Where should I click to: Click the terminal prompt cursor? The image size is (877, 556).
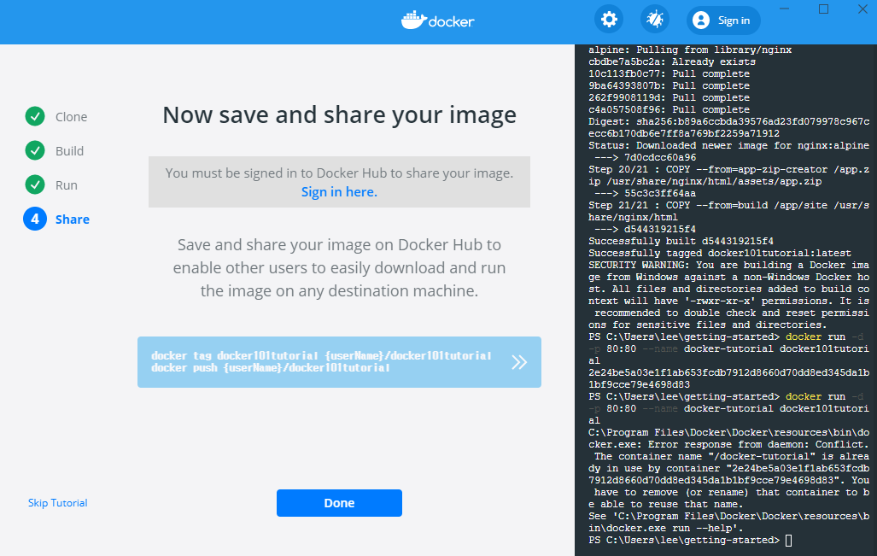(x=789, y=541)
